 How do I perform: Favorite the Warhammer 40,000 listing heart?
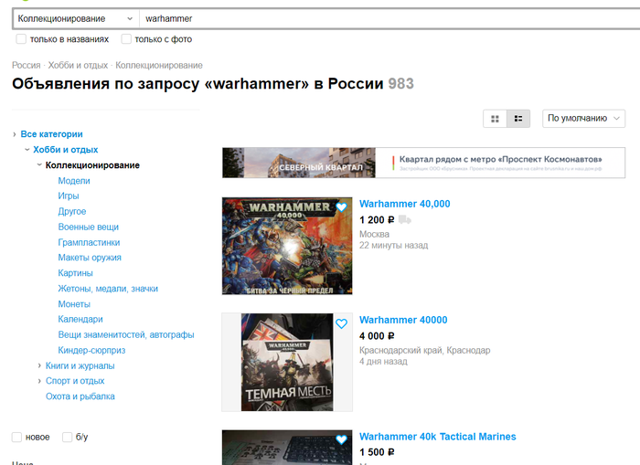click(341, 207)
